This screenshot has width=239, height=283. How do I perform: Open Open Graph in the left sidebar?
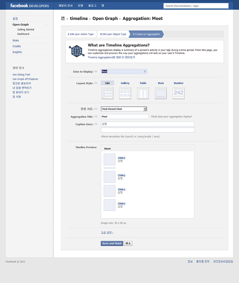21,25
